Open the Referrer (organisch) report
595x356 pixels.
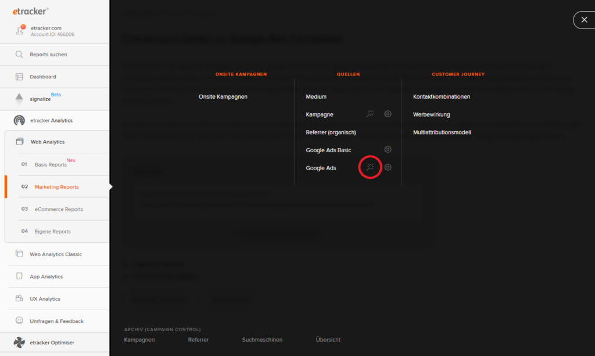(x=331, y=132)
